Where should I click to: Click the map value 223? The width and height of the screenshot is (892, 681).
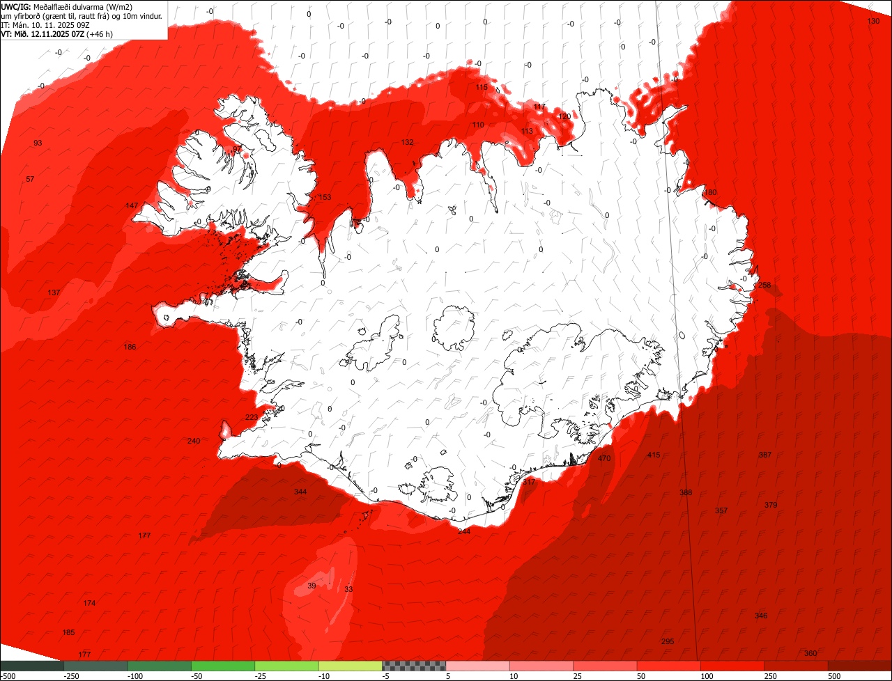[252, 418]
